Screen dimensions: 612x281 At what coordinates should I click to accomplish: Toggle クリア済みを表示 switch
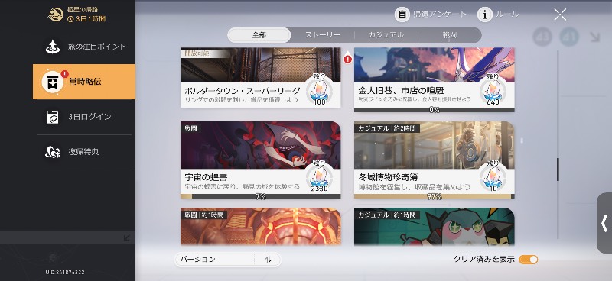point(529,260)
